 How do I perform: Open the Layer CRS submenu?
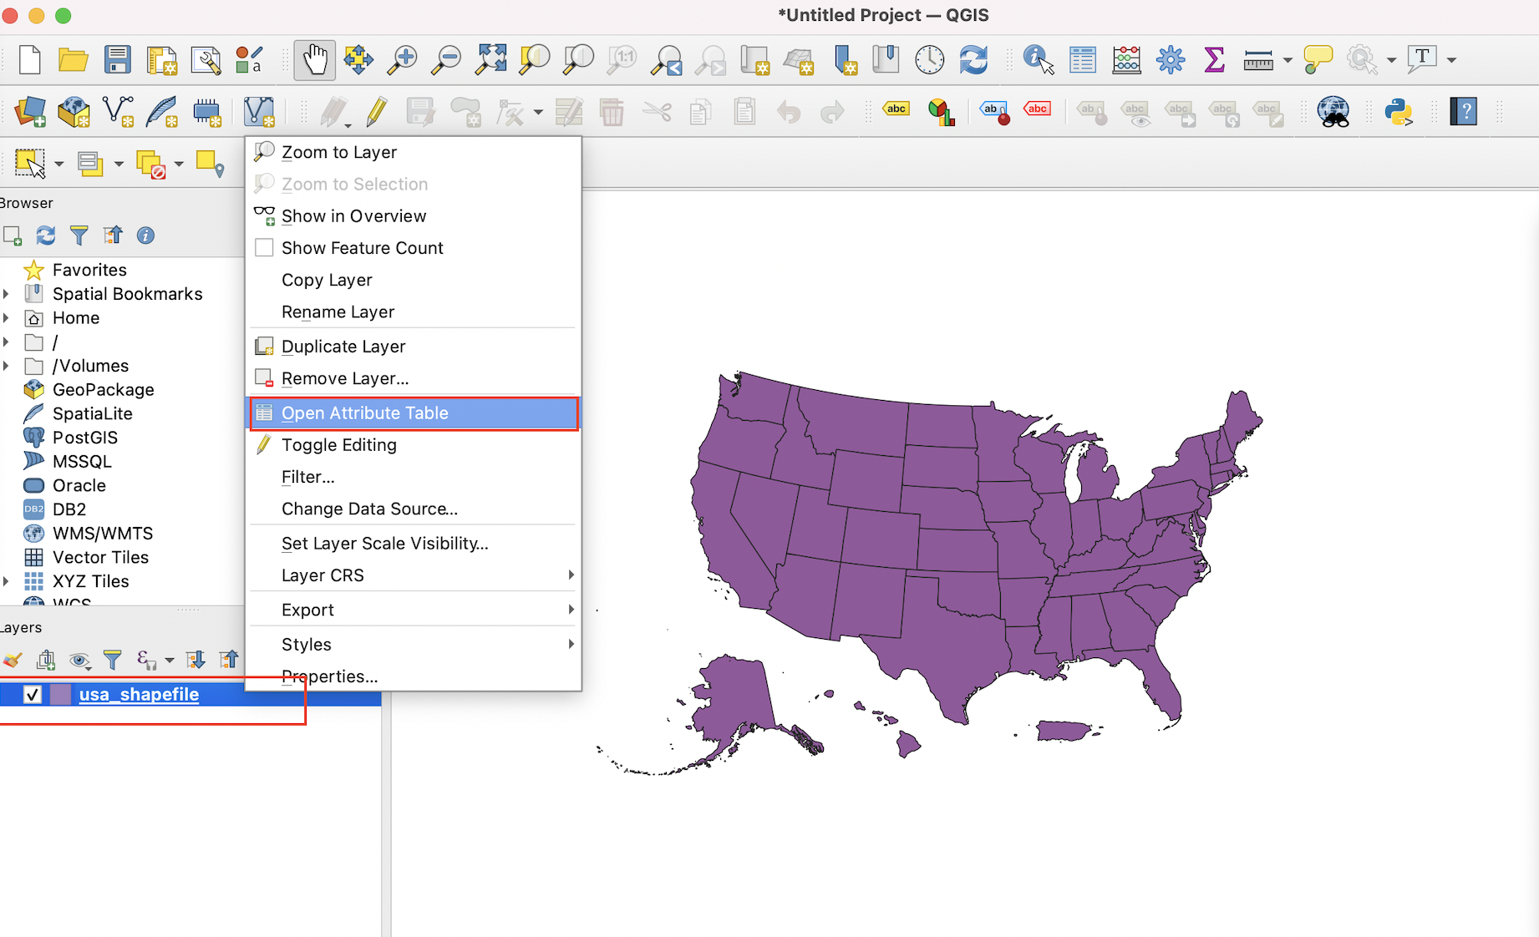(323, 575)
